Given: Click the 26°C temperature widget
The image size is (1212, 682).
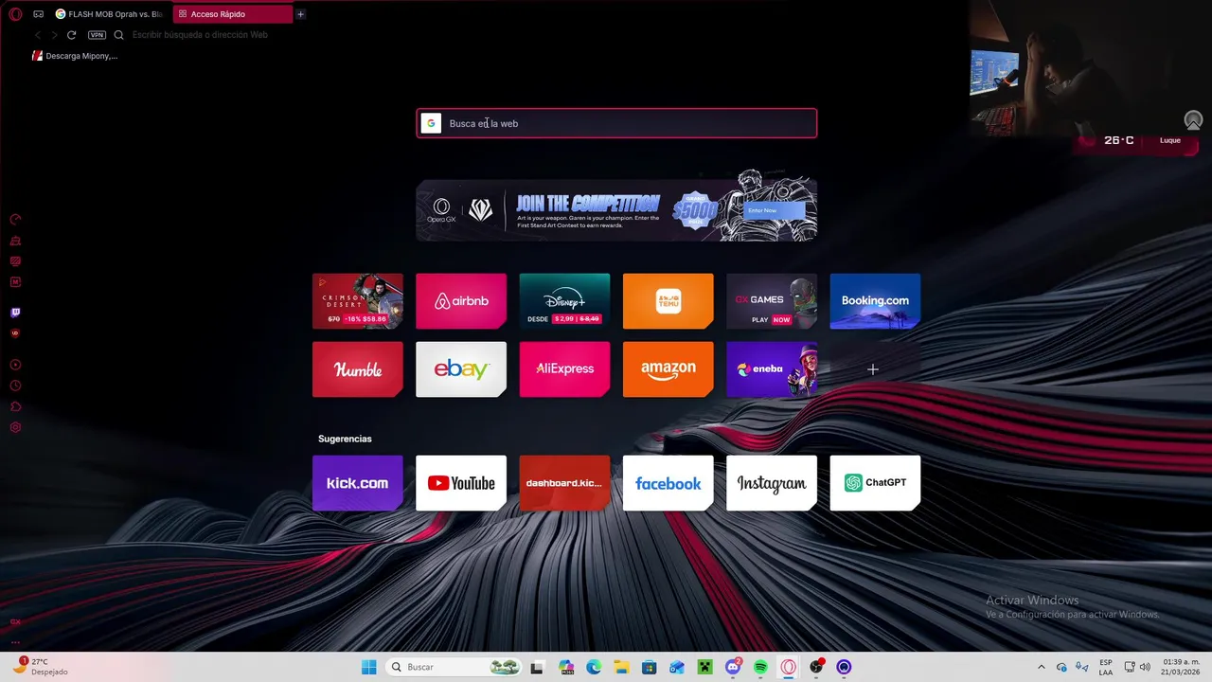Looking at the screenshot, I should point(1119,140).
